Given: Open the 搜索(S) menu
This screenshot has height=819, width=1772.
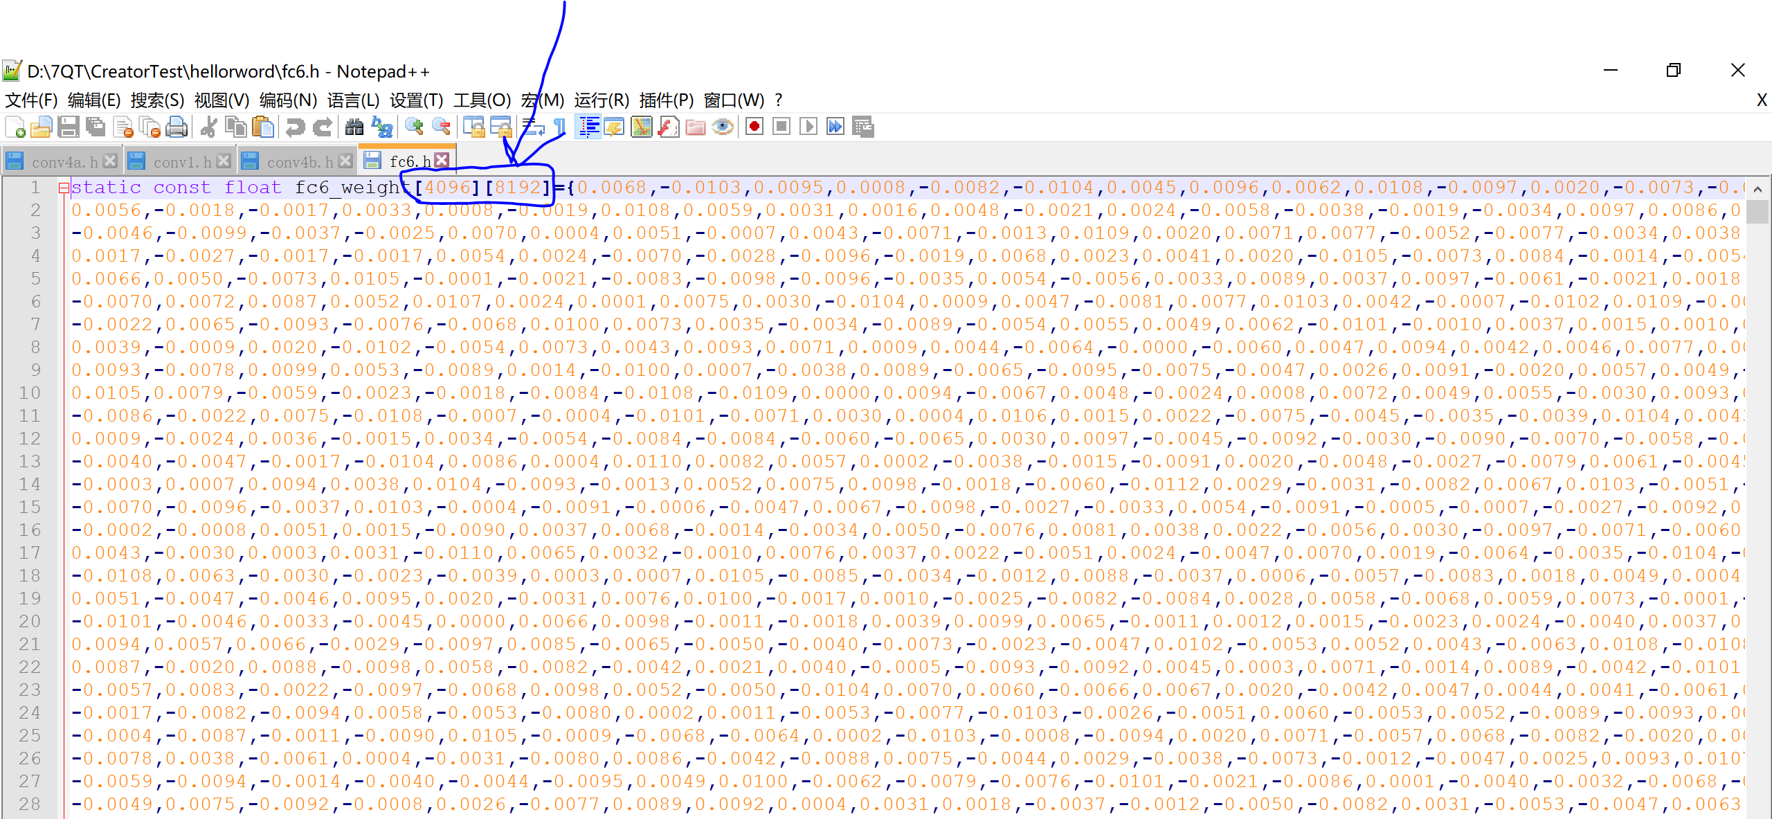Looking at the screenshot, I should tap(157, 100).
